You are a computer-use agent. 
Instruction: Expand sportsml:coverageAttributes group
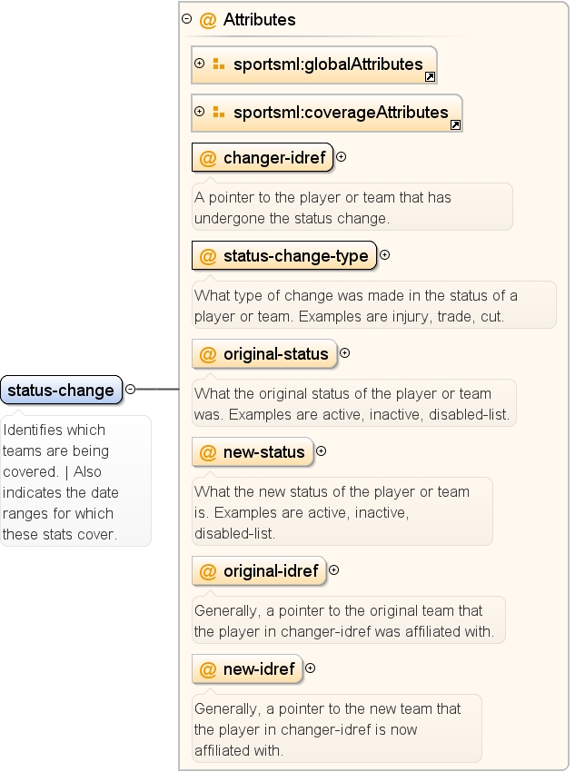point(200,112)
